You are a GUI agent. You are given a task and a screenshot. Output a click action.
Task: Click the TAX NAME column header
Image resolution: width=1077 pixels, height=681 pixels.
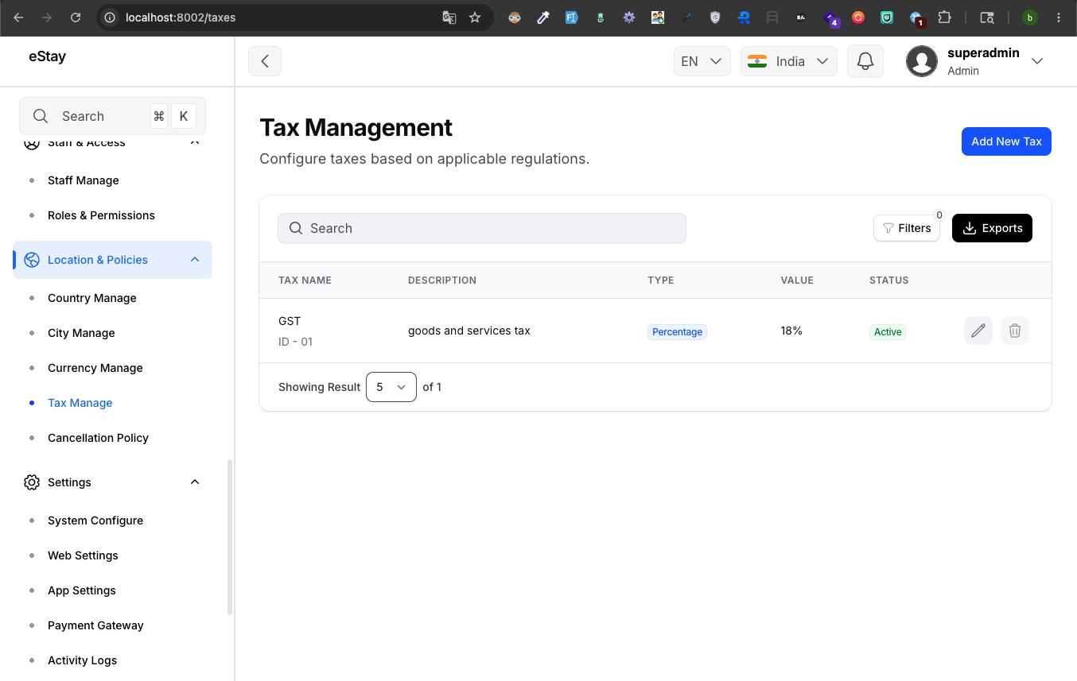click(x=305, y=281)
